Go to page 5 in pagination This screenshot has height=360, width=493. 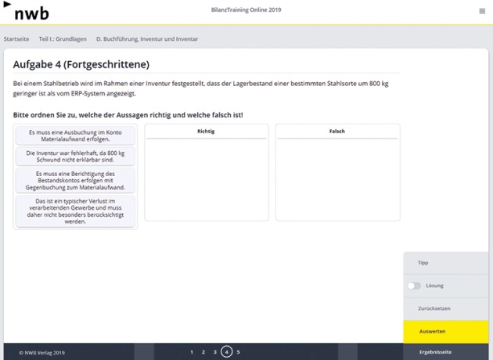(x=239, y=352)
